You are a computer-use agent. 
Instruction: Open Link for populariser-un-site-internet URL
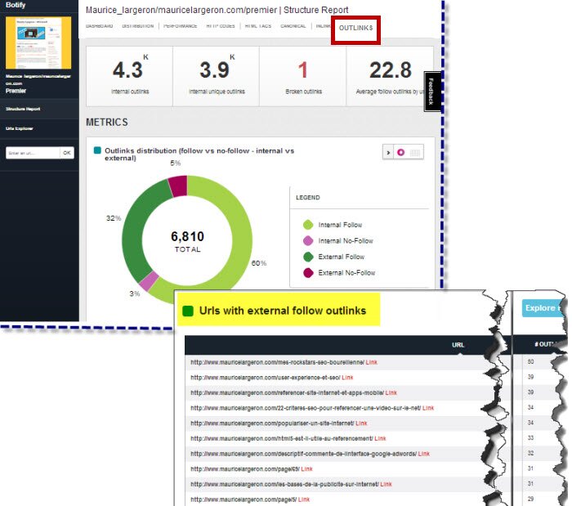[361, 423]
